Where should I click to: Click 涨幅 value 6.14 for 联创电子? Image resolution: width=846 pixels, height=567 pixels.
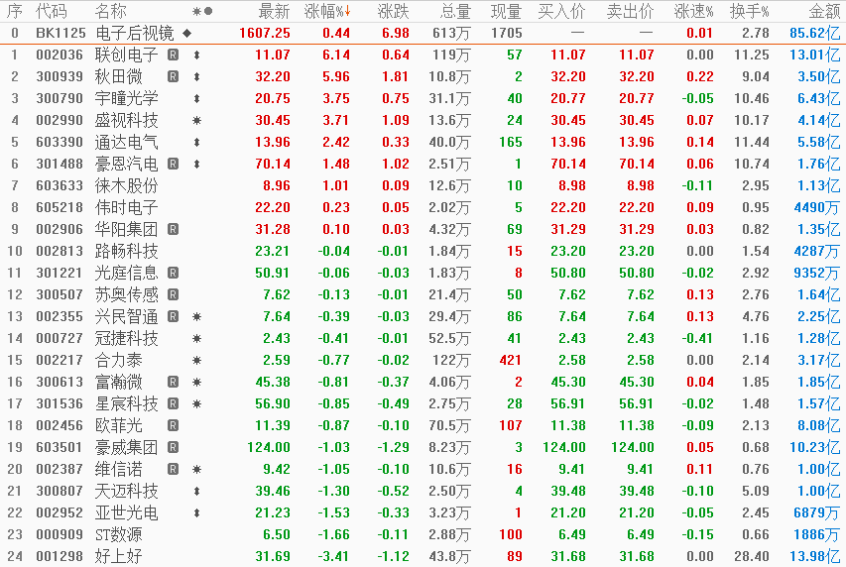tap(335, 55)
